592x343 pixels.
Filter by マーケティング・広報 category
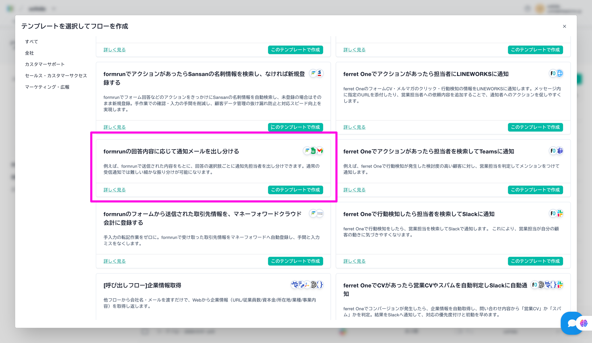point(47,87)
